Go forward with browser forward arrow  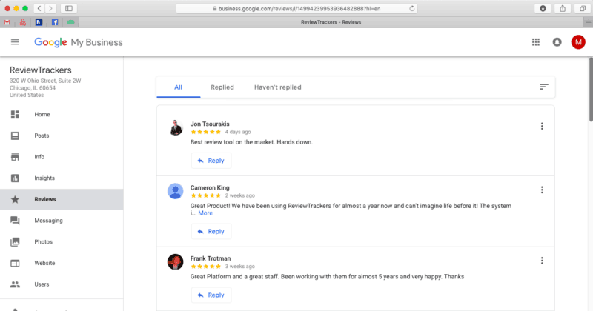(x=50, y=8)
